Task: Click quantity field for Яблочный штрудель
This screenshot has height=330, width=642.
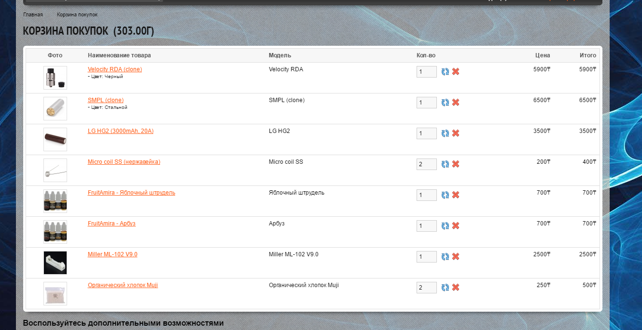Action: 427,195
